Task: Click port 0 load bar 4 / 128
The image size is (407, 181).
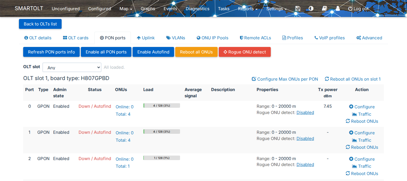Action: pyautogui.click(x=162, y=105)
